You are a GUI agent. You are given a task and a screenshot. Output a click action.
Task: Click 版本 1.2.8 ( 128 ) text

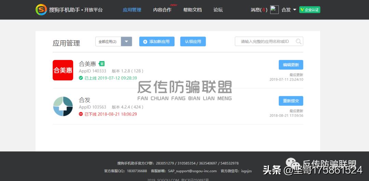click(x=127, y=71)
